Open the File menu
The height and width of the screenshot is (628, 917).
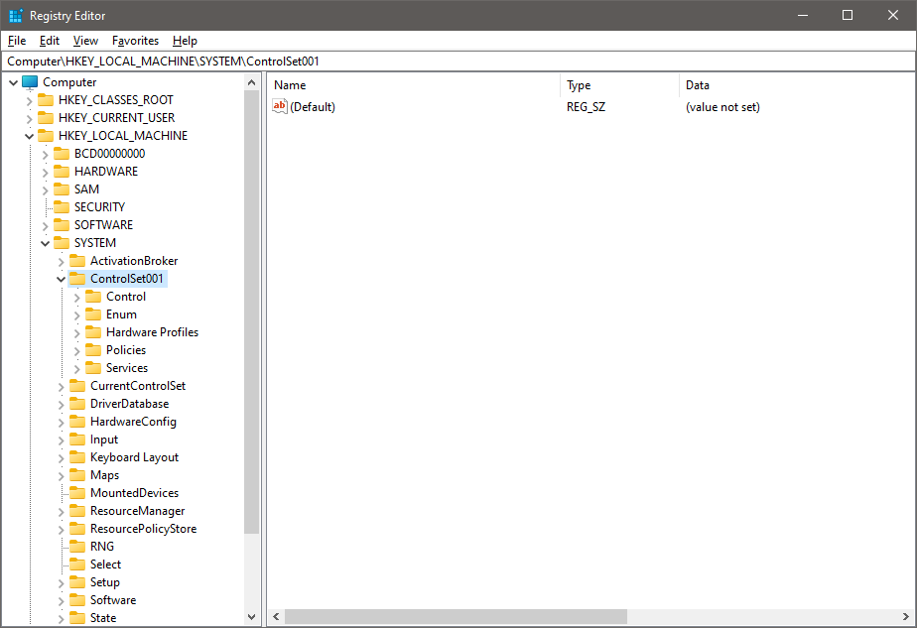point(17,41)
